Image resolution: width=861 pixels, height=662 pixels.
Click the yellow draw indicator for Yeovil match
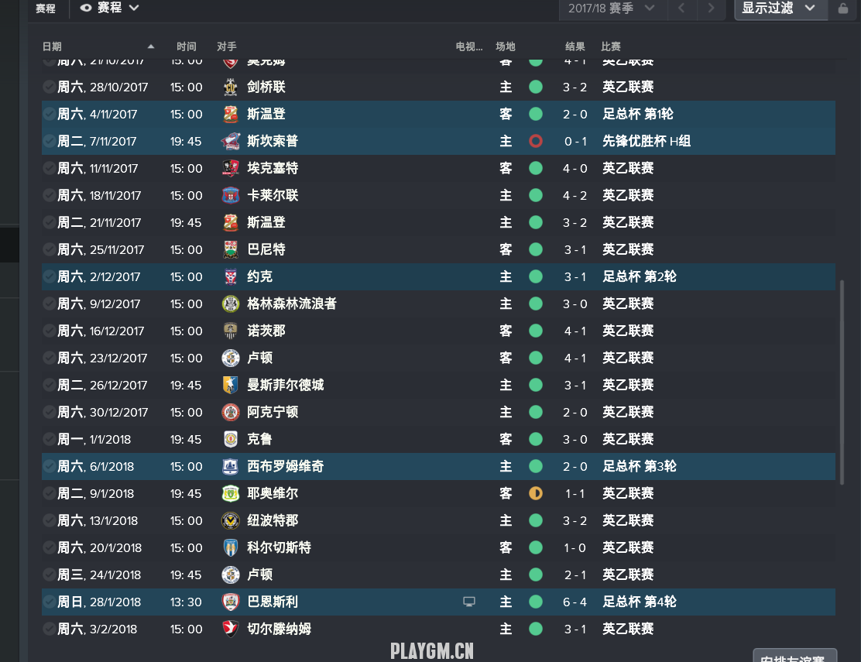[x=535, y=493]
